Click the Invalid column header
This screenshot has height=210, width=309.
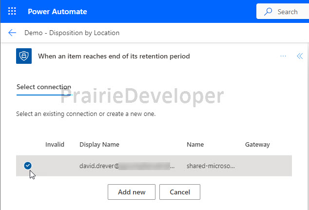coord(55,144)
